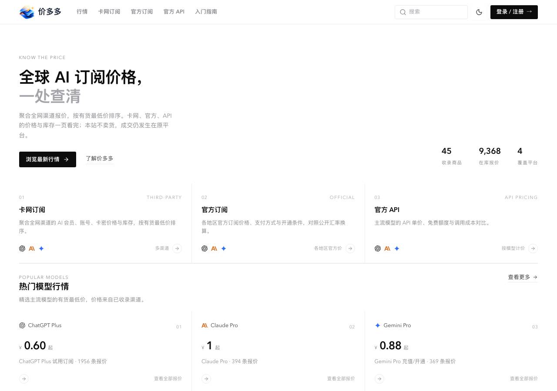Click the search magnifier icon
The image size is (557, 391).
point(403,12)
